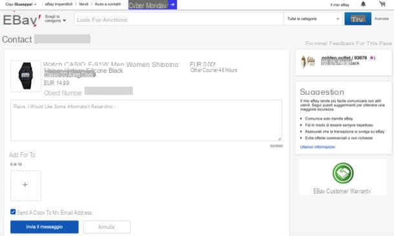Click the plus icon to add photo
The height and width of the screenshot is (236, 394).
click(x=25, y=185)
